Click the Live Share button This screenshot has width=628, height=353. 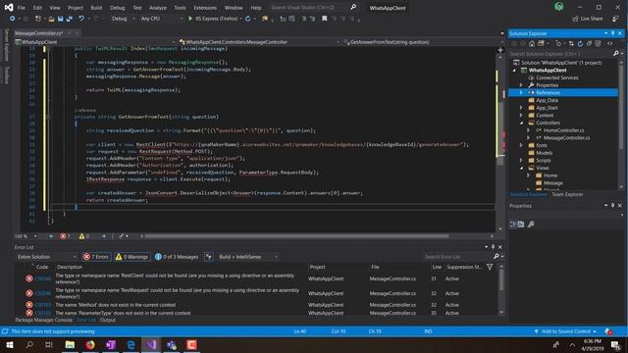click(588, 19)
